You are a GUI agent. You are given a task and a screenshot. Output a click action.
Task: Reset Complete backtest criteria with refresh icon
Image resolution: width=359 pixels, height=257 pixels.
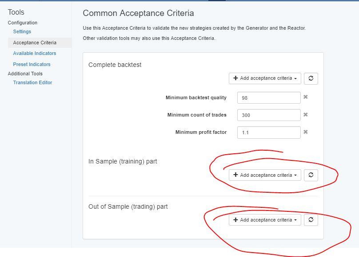point(311,78)
